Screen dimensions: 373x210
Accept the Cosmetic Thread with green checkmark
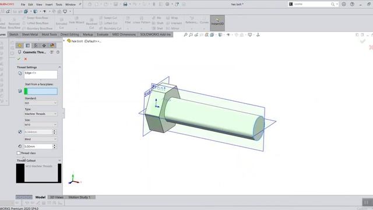[x=19, y=59]
